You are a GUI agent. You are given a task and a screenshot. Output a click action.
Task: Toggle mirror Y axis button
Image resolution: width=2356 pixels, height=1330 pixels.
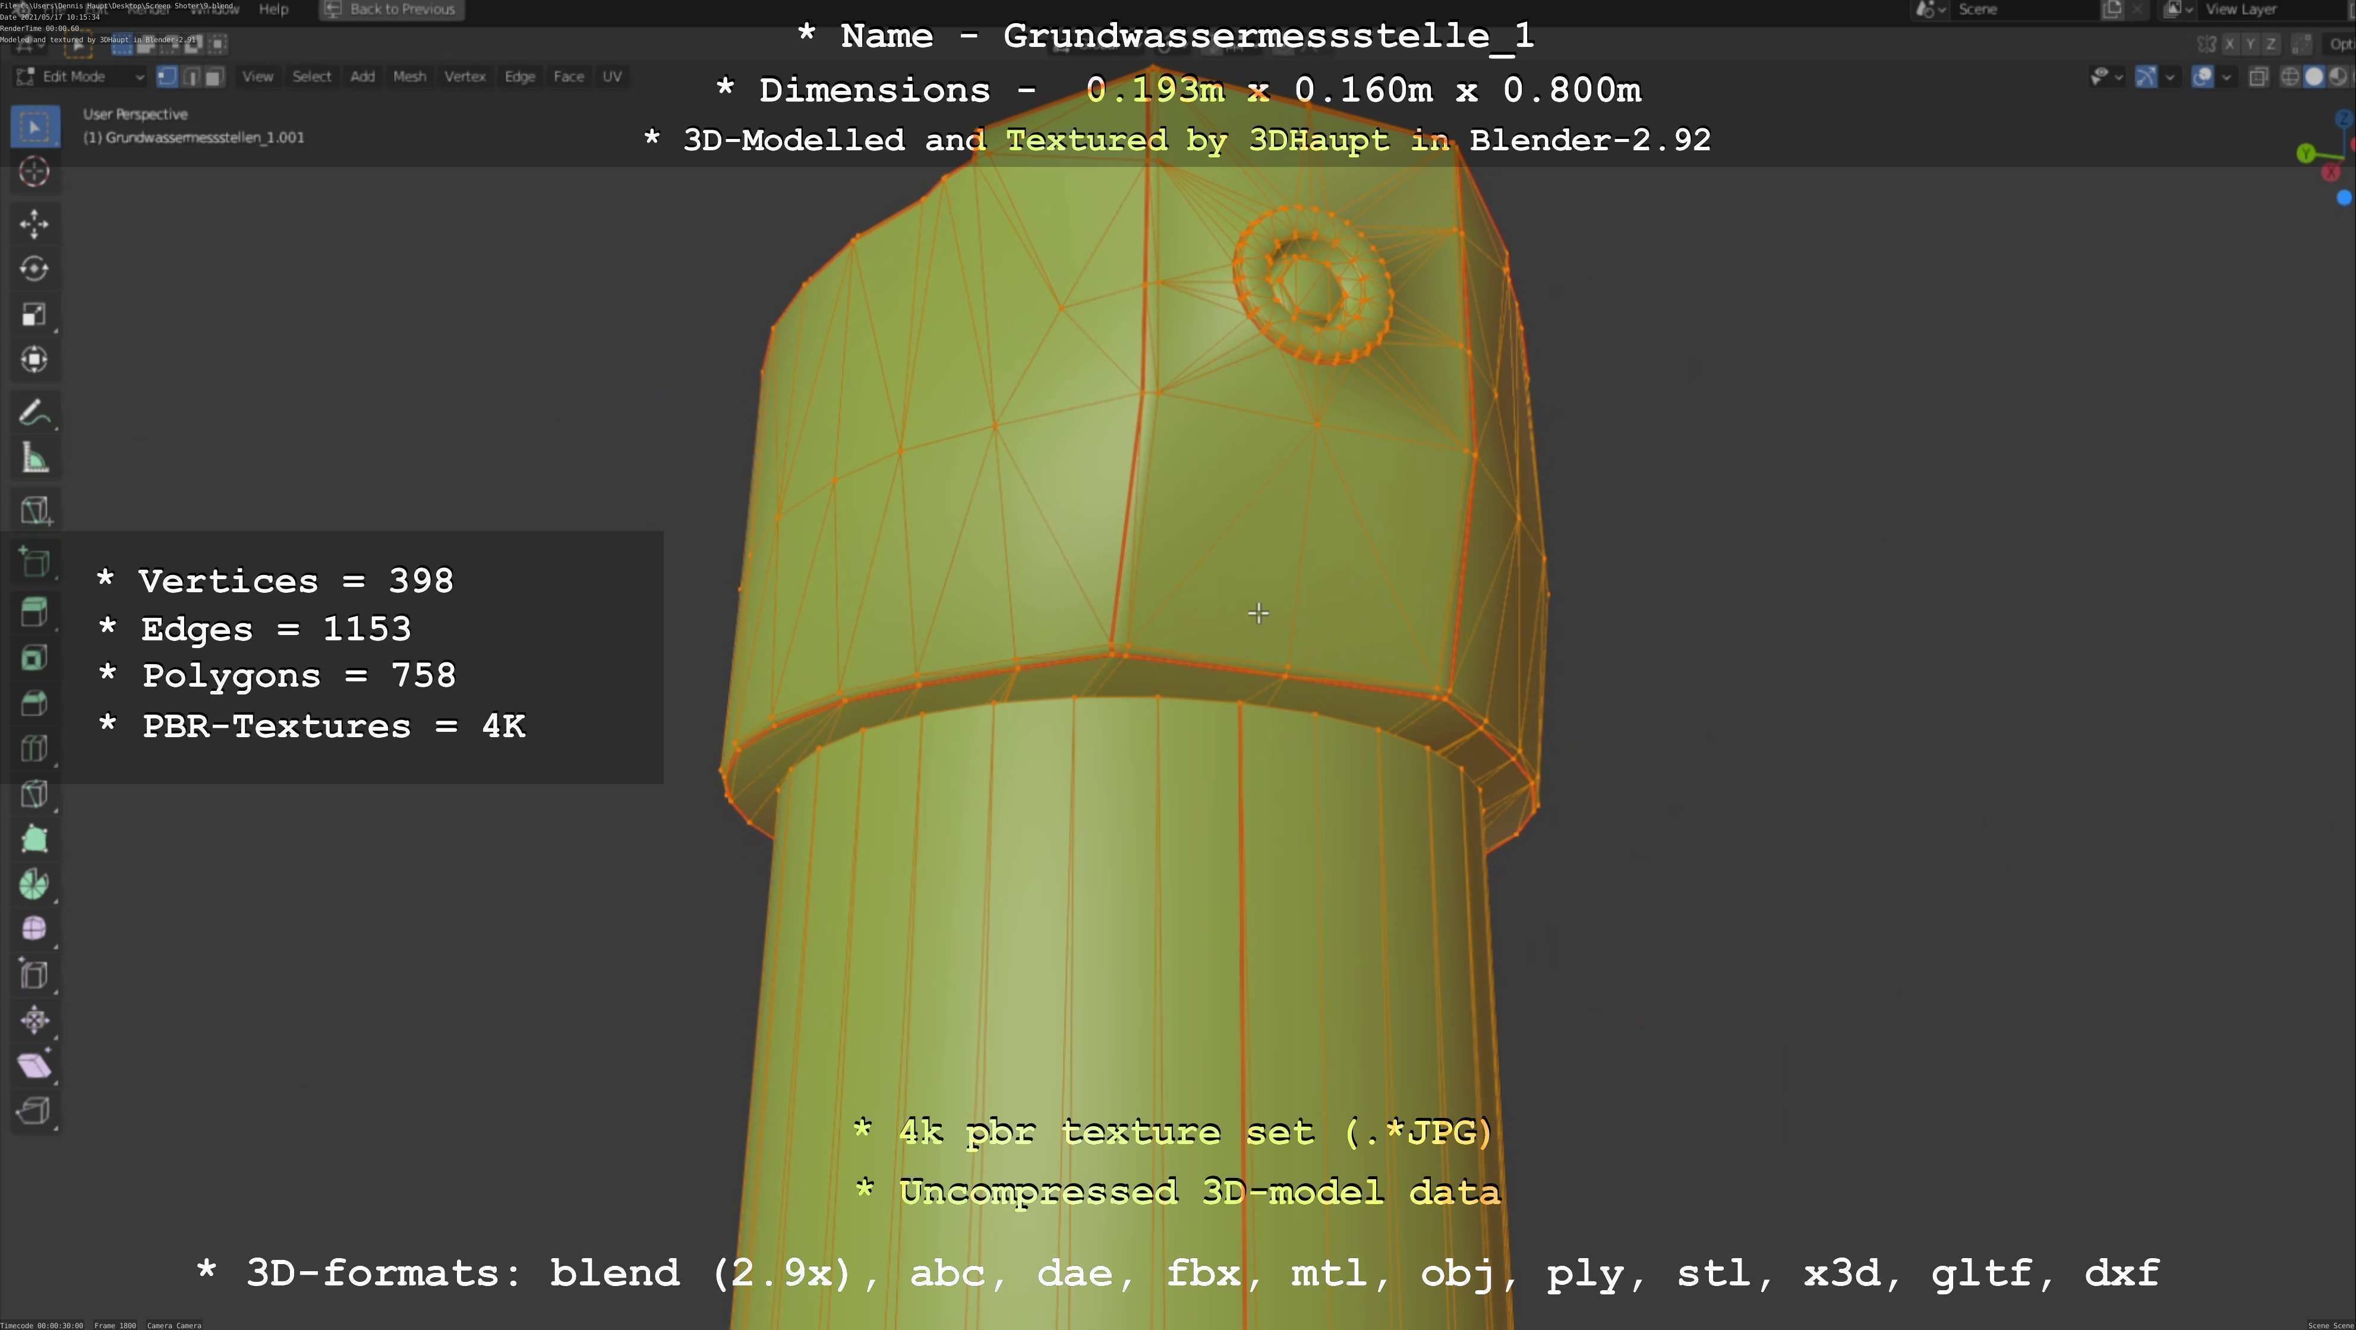pyautogui.click(x=2250, y=44)
